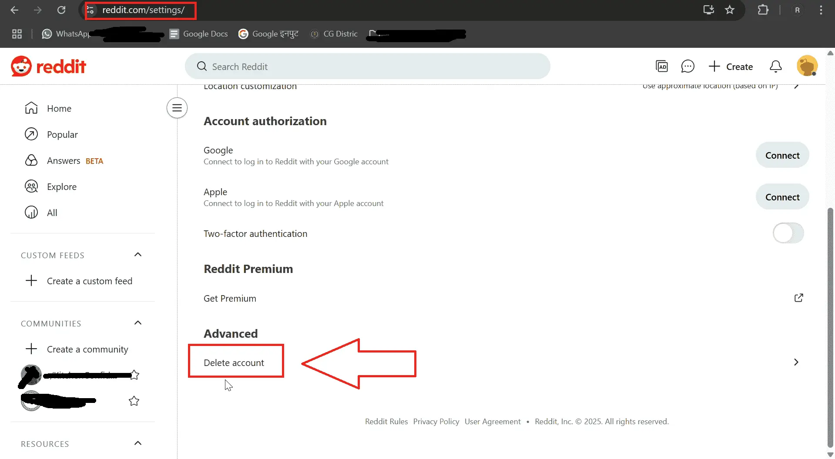Go back in browser history

(14, 10)
